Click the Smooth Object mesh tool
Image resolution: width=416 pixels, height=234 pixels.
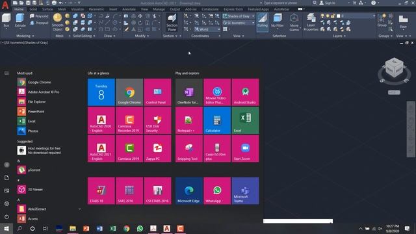[x=57, y=23]
